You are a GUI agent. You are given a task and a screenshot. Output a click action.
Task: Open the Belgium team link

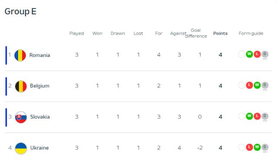pos(39,86)
